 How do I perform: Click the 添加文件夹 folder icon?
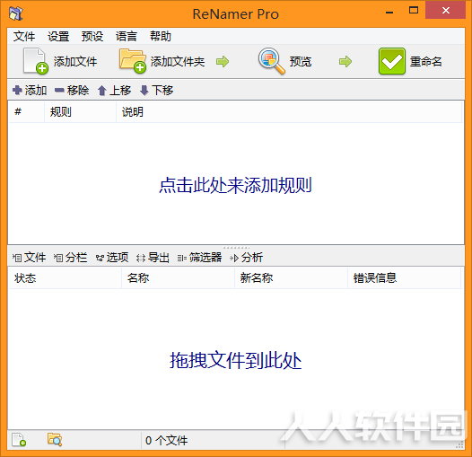pyautogui.click(x=133, y=61)
